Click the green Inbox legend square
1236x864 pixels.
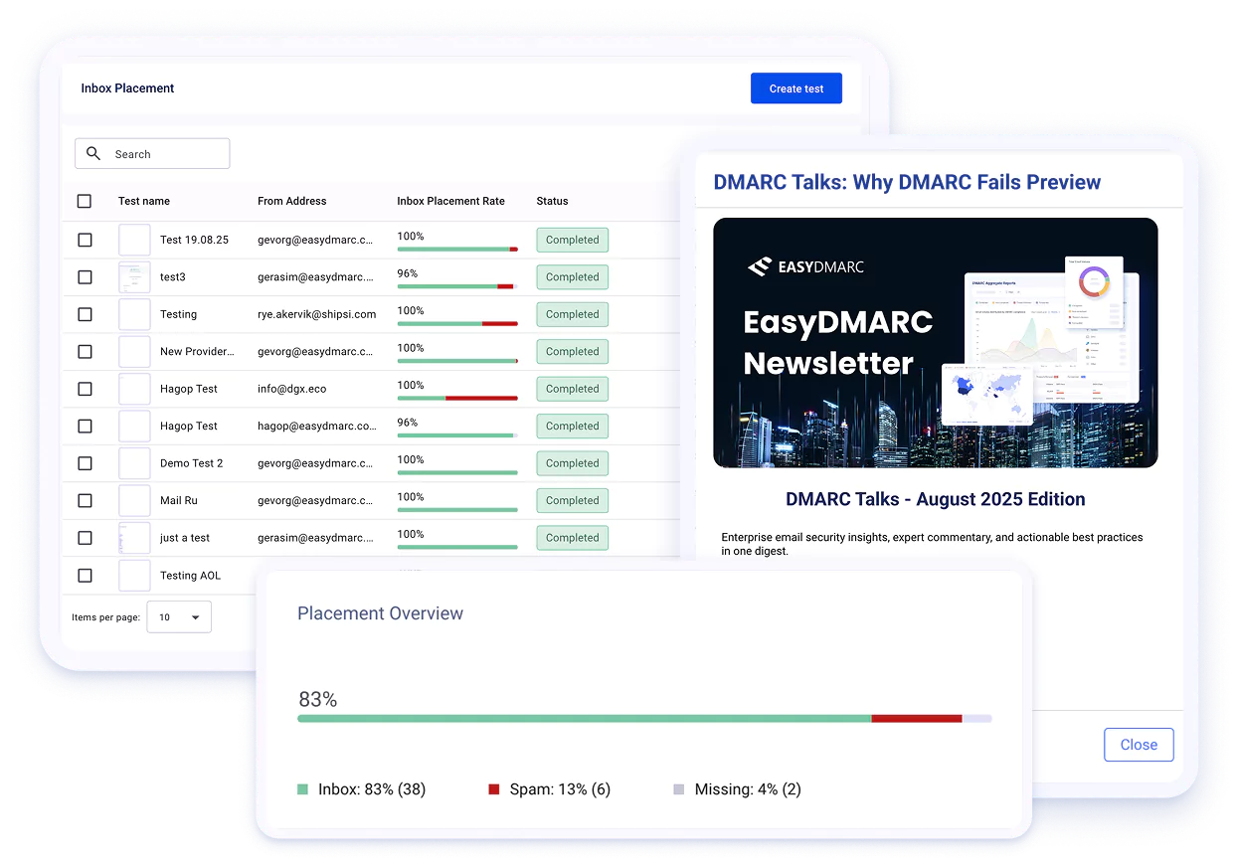[302, 789]
